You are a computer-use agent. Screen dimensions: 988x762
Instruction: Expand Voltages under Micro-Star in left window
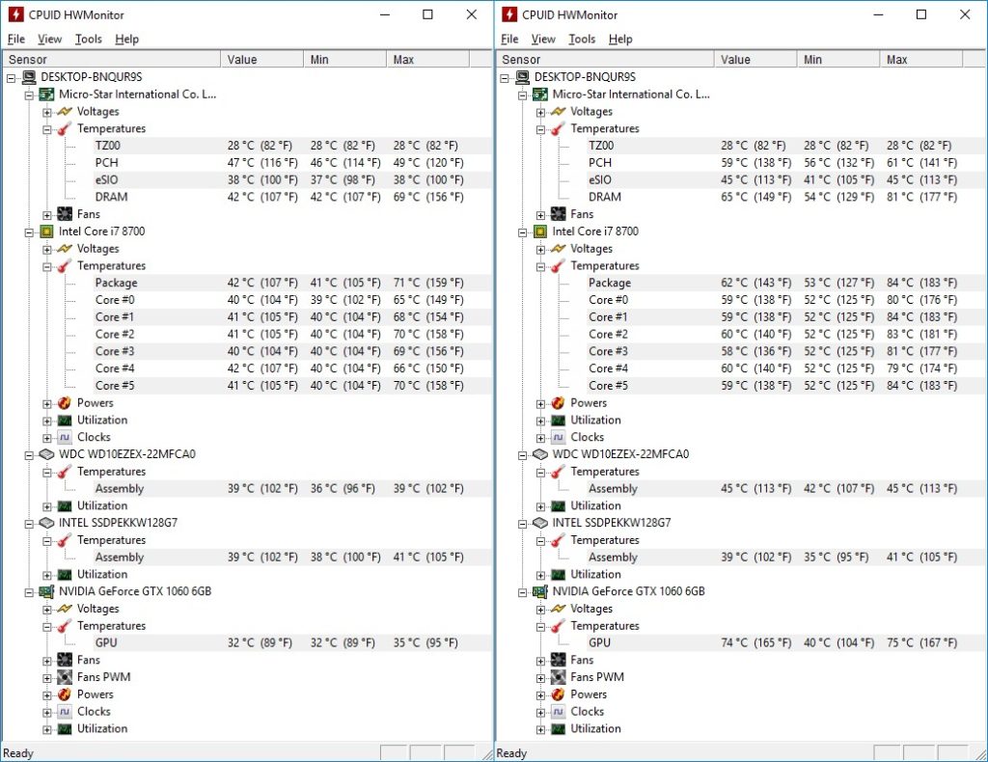(47, 112)
